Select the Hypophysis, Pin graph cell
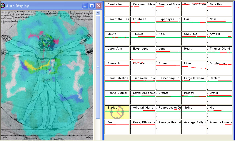This screenshot has height=141, width=235. pos(168,24)
